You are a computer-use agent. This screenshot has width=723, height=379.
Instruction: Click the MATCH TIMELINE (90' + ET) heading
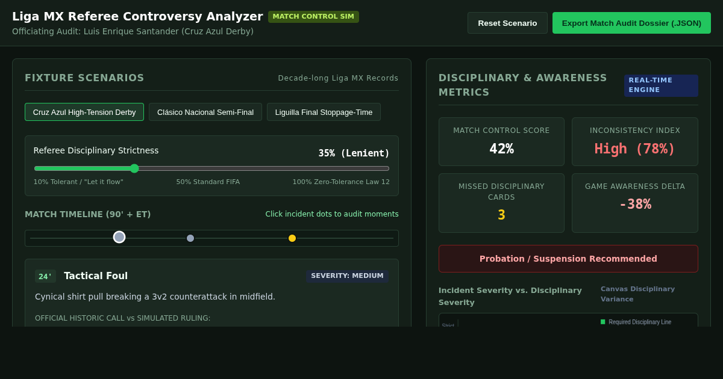pos(88,214)
